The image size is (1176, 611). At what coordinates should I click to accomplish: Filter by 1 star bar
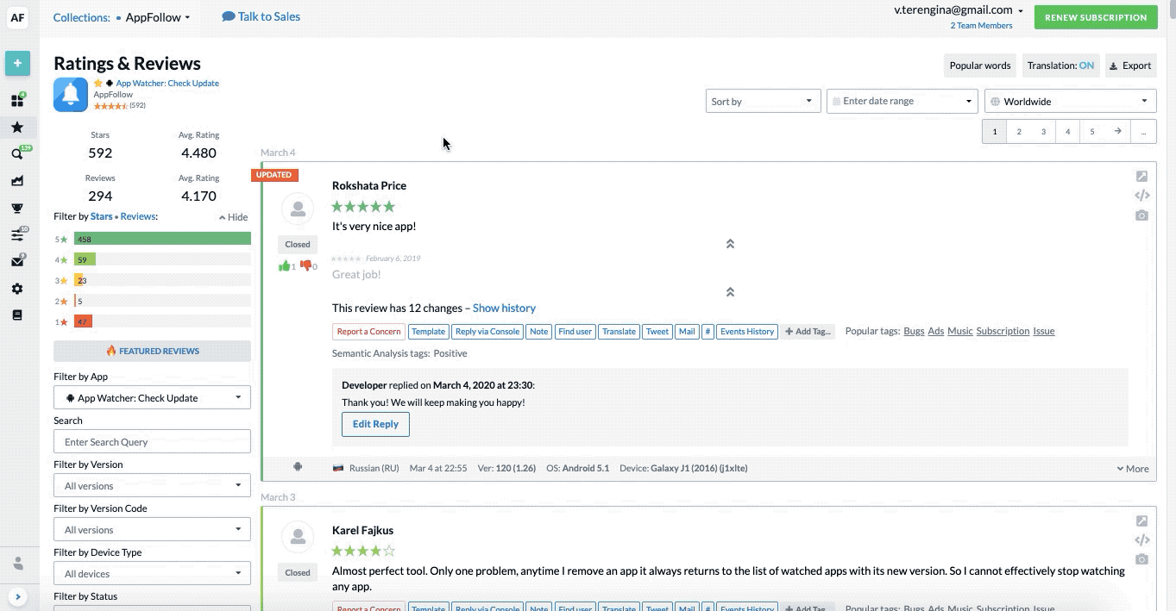(162, 321)
